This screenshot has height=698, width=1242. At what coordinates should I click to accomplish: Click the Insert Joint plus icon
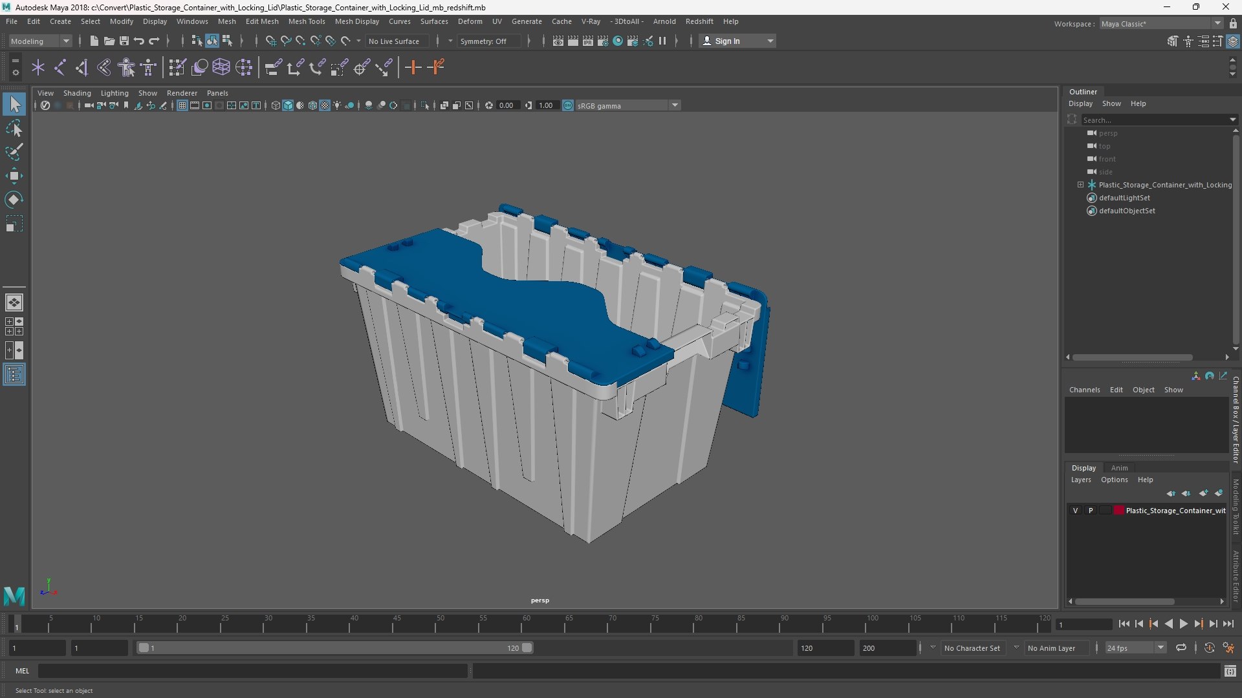pyautogui.click(x=413, y=67)
